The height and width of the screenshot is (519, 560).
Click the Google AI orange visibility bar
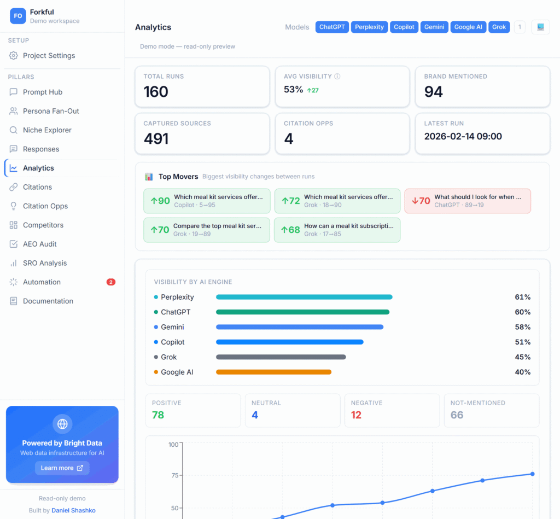tap(273, 372)
